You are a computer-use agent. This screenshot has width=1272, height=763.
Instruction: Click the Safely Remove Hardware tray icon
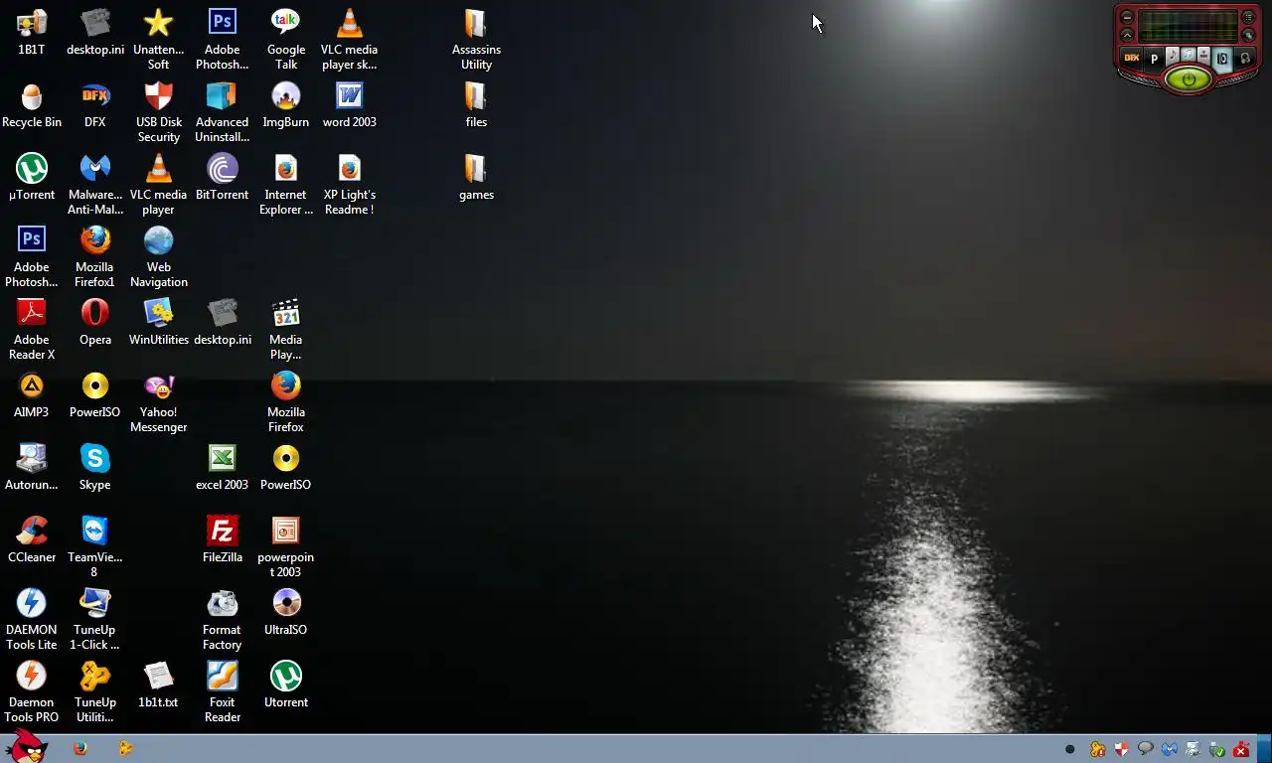click(x=1216, y=749)
